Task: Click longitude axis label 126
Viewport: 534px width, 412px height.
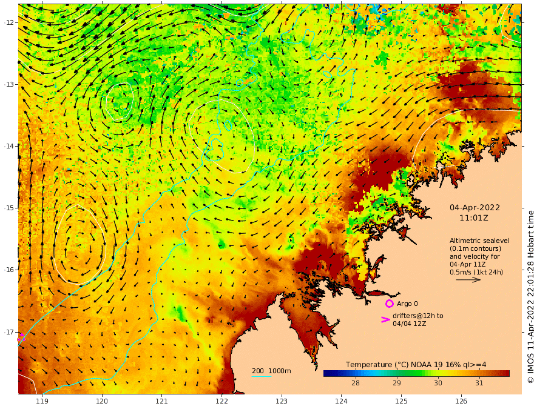Action: 461,401
